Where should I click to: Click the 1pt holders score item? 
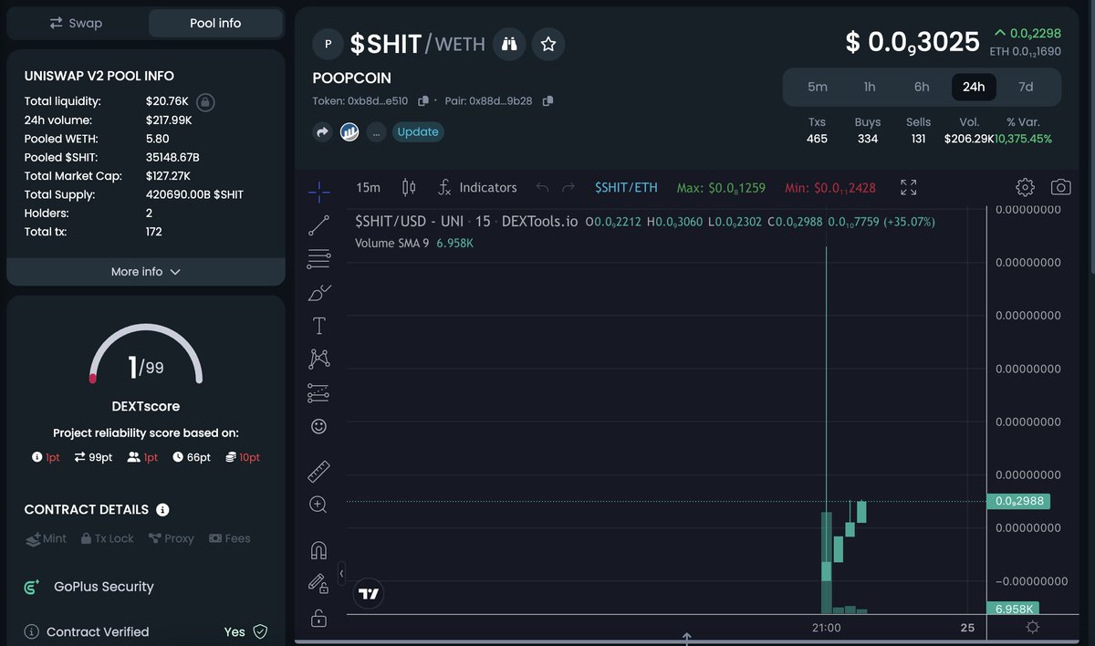coord(143,457)
